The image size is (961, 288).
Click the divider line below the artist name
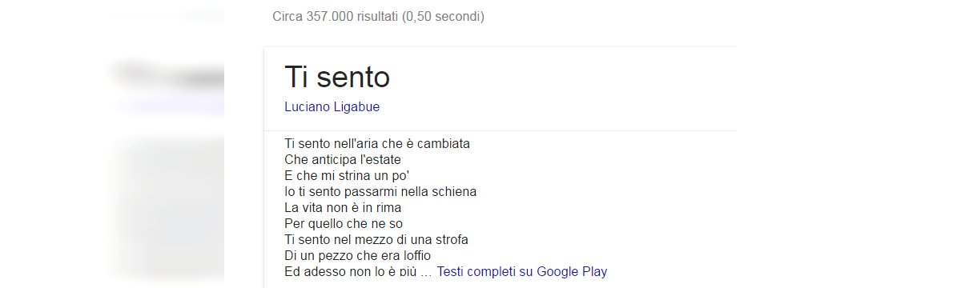(x=501, y=130)
